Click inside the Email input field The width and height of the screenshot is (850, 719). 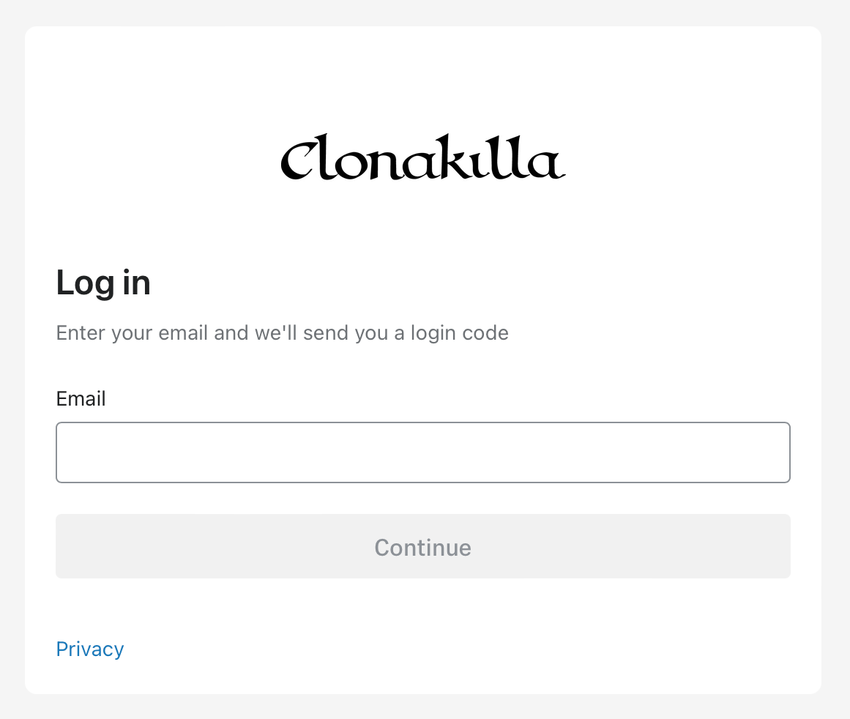423,452
